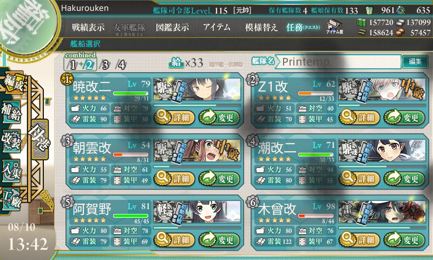Click 変更 change button for 阿賀野
Image resolution: width=433 pixels, height=260 pixels.
[219, 239]
